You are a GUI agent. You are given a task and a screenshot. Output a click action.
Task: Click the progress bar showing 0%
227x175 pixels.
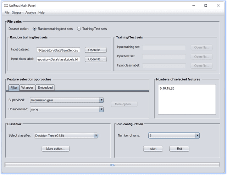click(x=112, y=165)
